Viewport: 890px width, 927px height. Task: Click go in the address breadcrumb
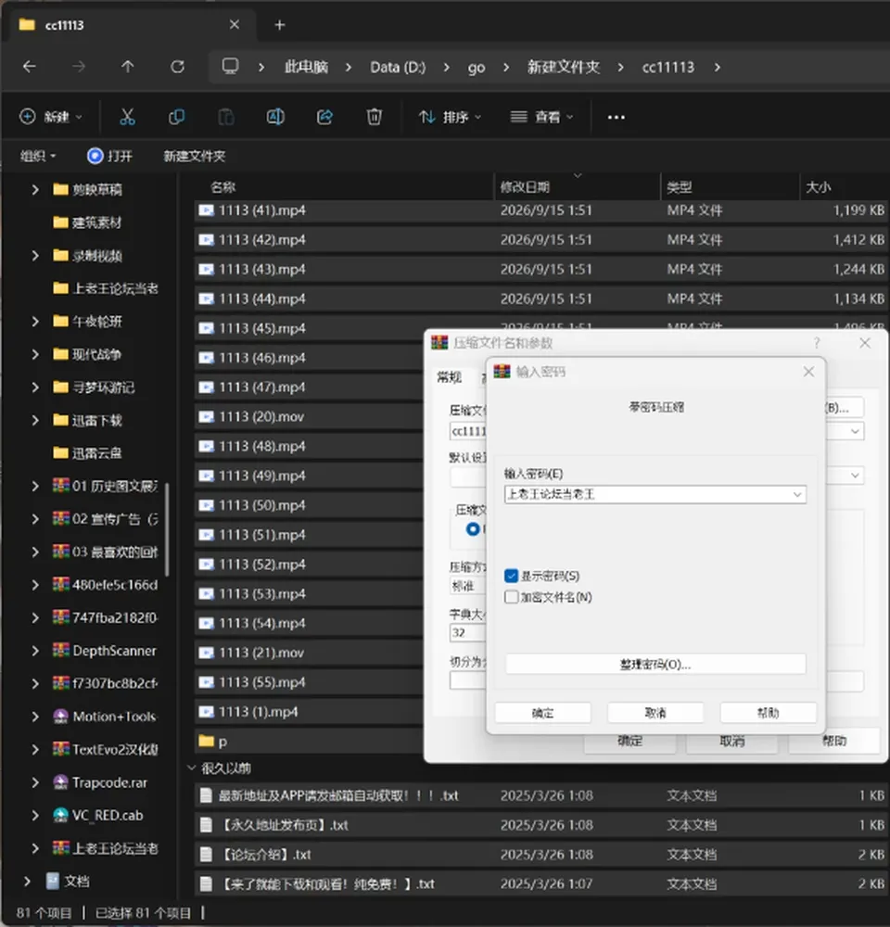click(x=476, y=67)
